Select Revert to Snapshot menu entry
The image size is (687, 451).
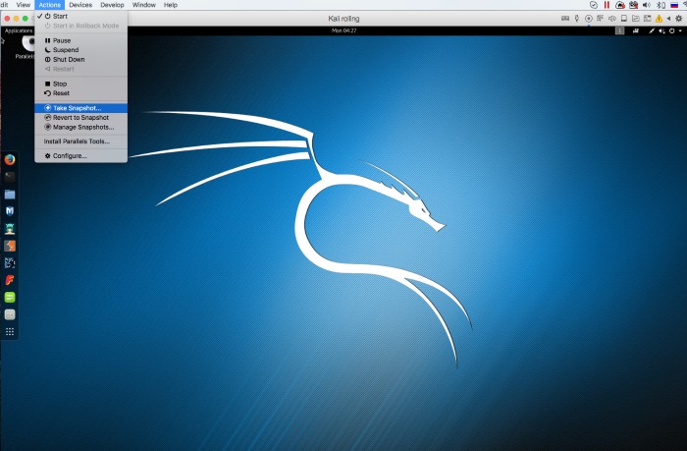[x=81, y=118]
